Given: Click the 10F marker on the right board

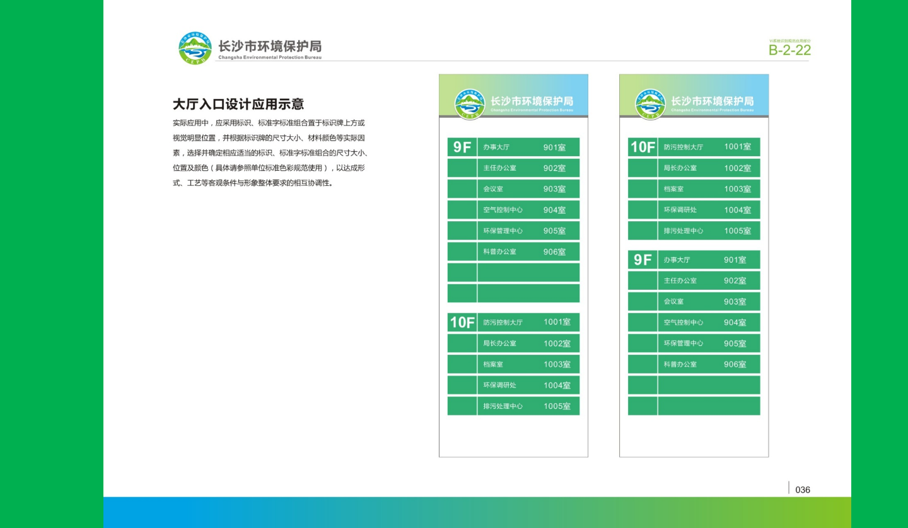Looking at the screenshot, I should click(x=641, y=147).
